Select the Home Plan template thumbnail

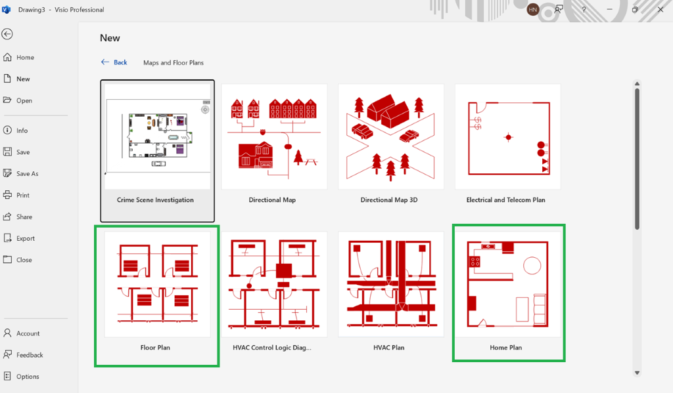pos(508,284)
